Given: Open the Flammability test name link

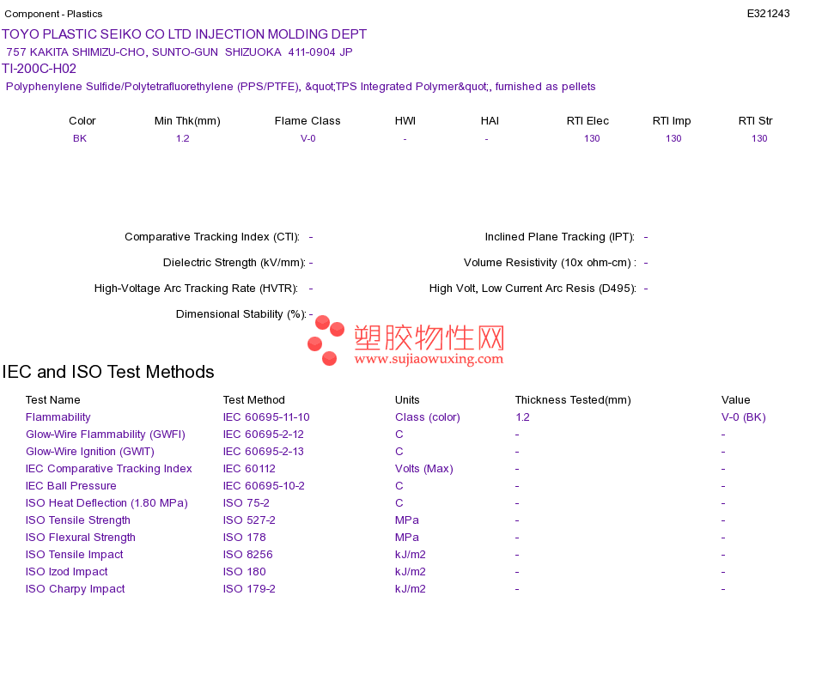Looking at the screenshot, I should click(x=58, y=416).
